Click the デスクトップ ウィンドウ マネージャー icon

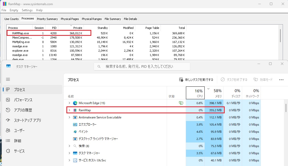(75, 139)
